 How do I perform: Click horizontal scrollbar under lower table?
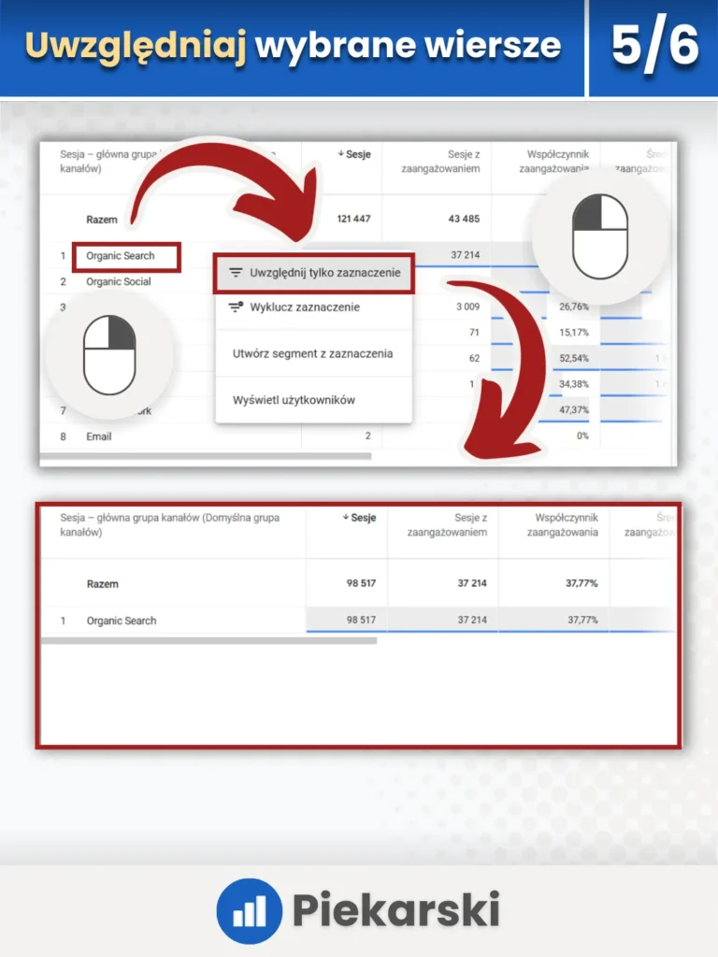click(x=208, y=641)
